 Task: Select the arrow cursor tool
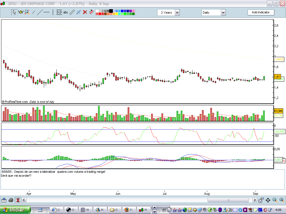(14, 12)
